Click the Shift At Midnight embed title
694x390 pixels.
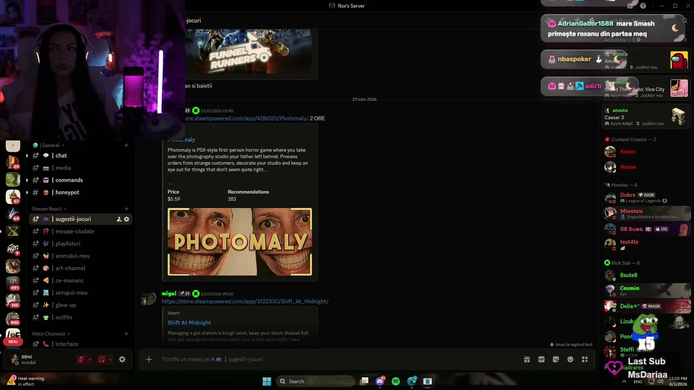pyautogui.click(x=189, y=323)
